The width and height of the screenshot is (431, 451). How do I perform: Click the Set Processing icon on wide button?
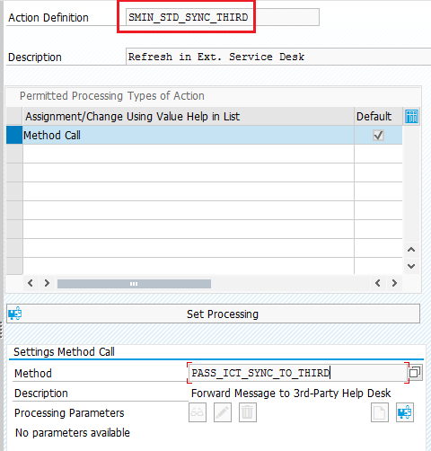coord(14,314)
